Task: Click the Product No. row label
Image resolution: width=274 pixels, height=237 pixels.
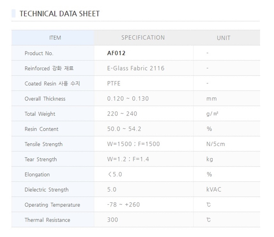Action: (39, 53)
